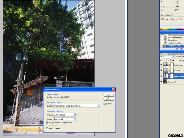
Task: Switch to the Actions tab
Action: [x=170, y=35]
